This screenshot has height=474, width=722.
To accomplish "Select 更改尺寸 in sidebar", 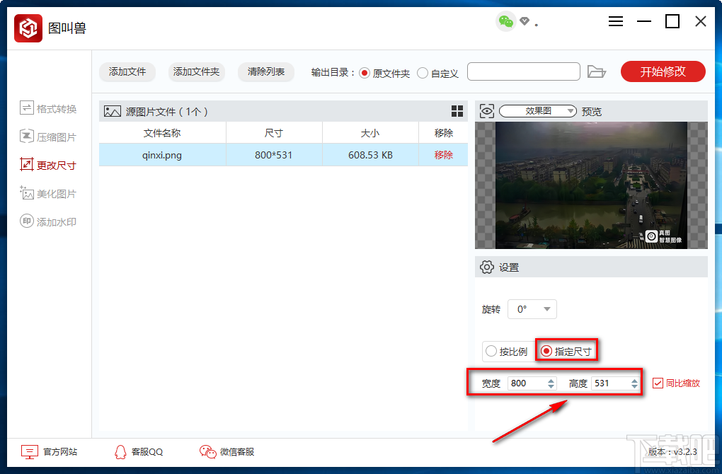I will pyautogui.click(x=48, y=165).
